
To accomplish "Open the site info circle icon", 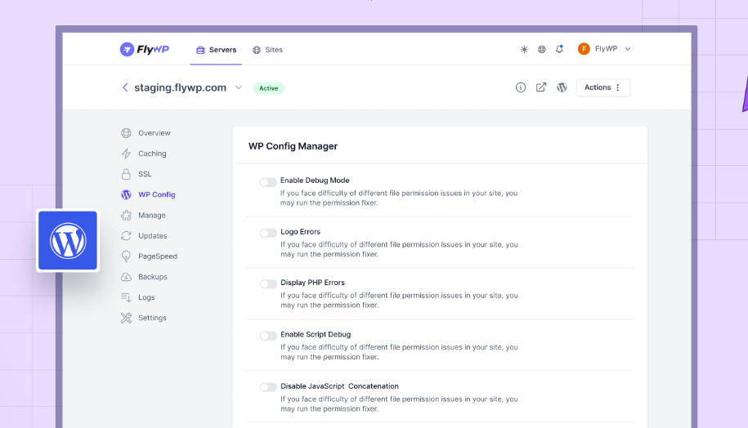I will coord(521,87).
